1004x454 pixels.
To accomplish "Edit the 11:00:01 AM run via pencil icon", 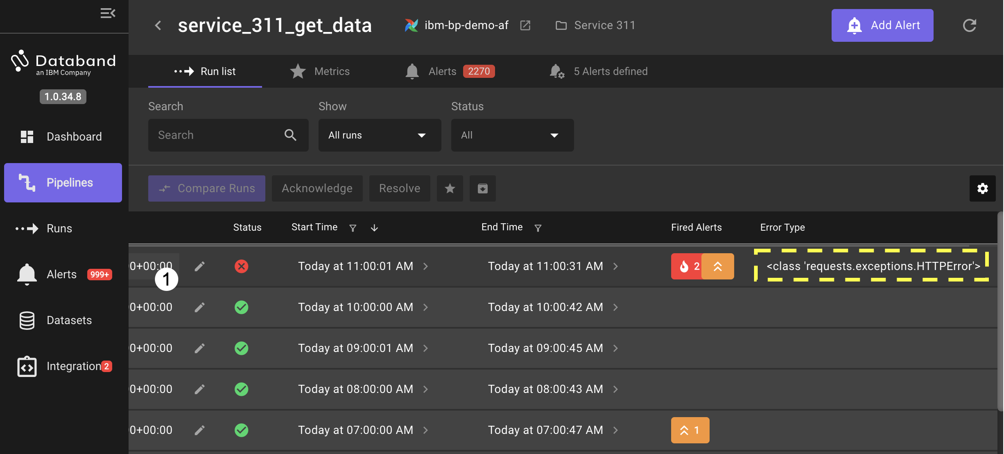I will coord(200,266).
